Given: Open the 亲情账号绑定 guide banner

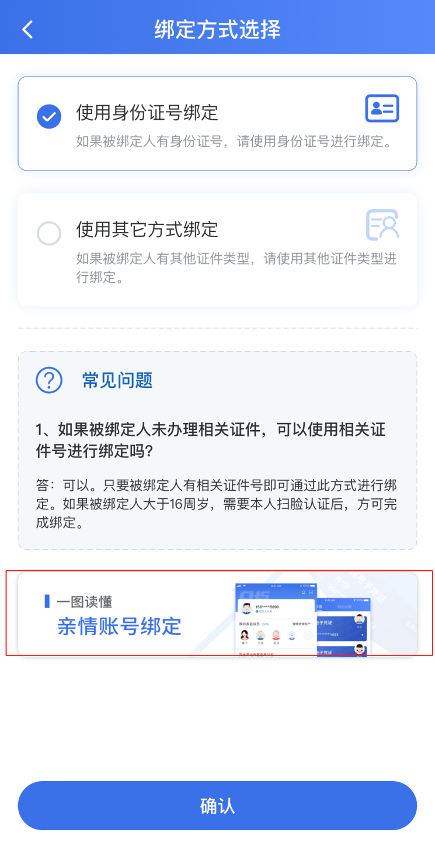Looking at the screenshot, I should pyautogui.click(x=217, y=613).
